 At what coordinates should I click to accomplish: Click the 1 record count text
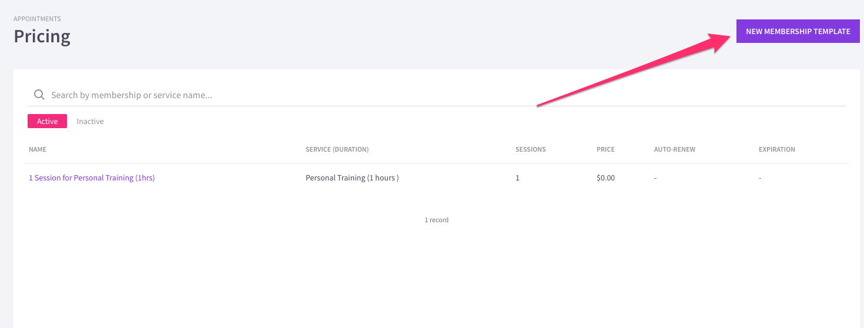437,220
